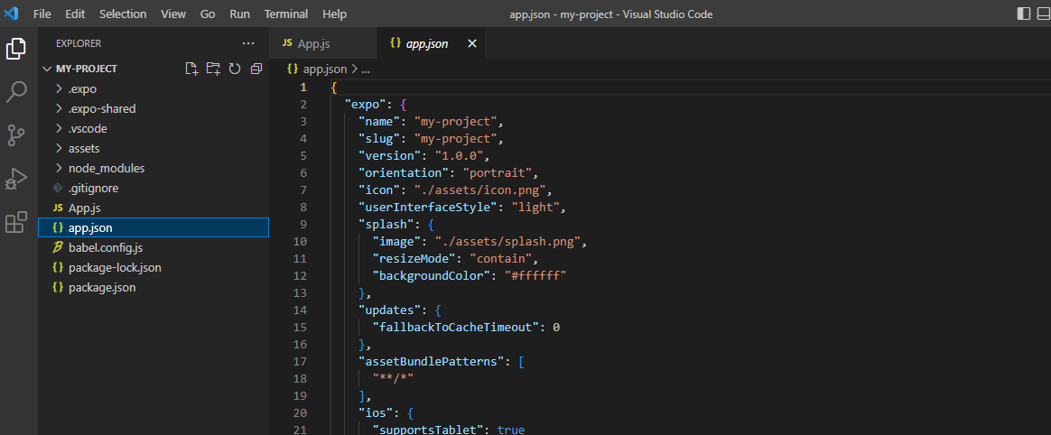Click the "expo" key on line 2
1051x435 pixels.
(x=366, y=105)
